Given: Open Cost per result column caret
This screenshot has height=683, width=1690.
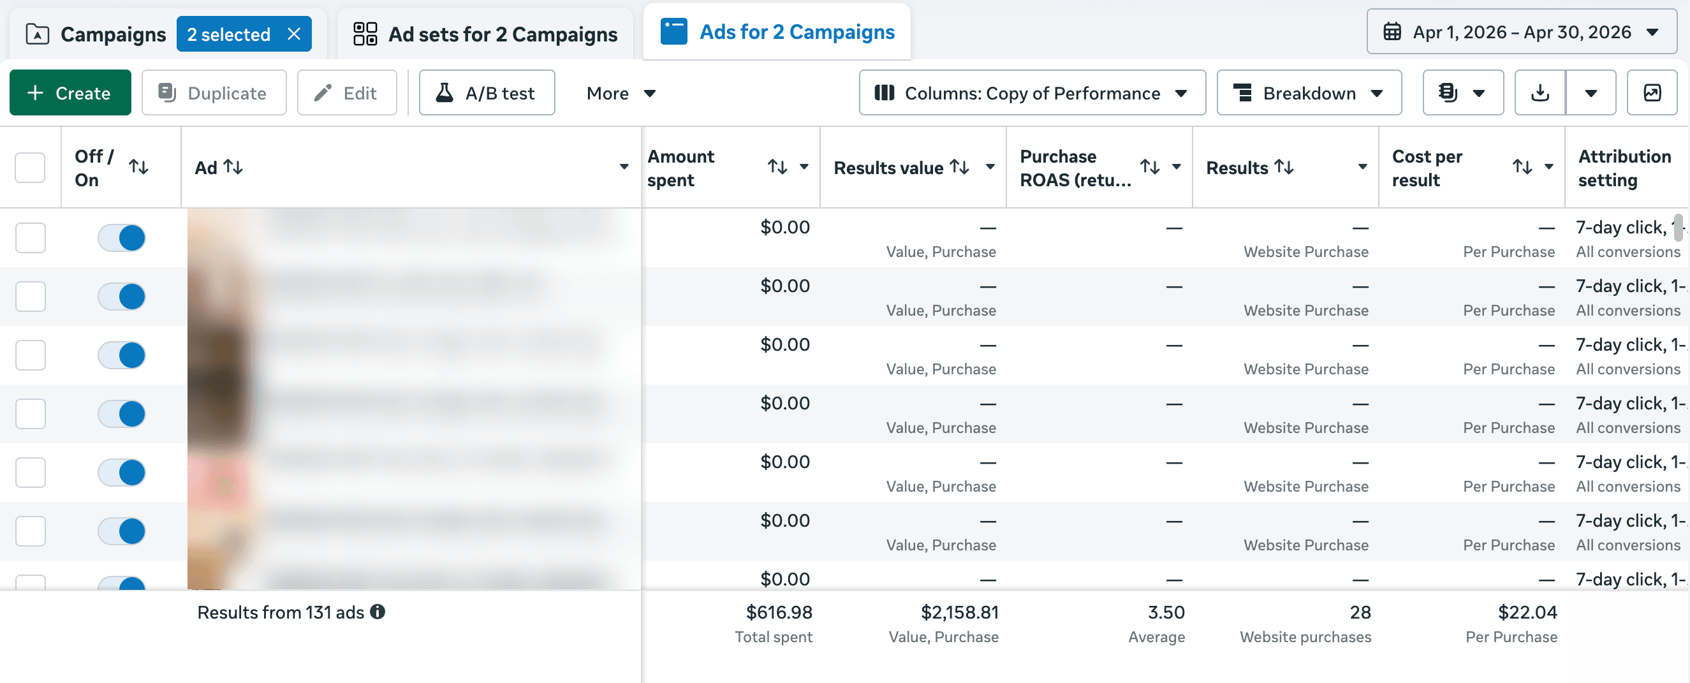Looking at the screenshot, I should 1549,166.
